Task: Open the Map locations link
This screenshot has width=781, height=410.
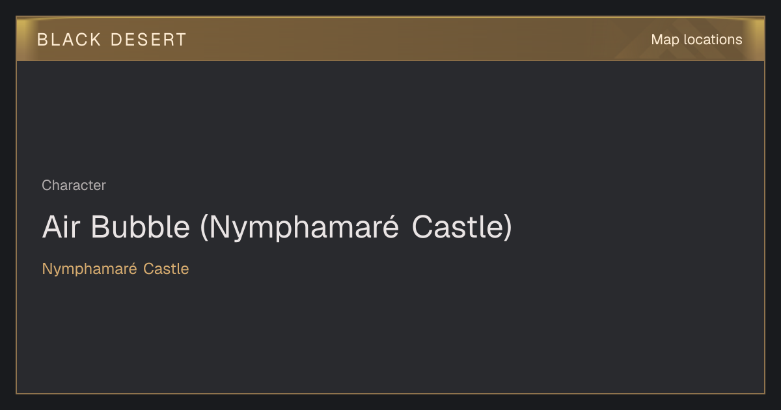Action: 696,40
